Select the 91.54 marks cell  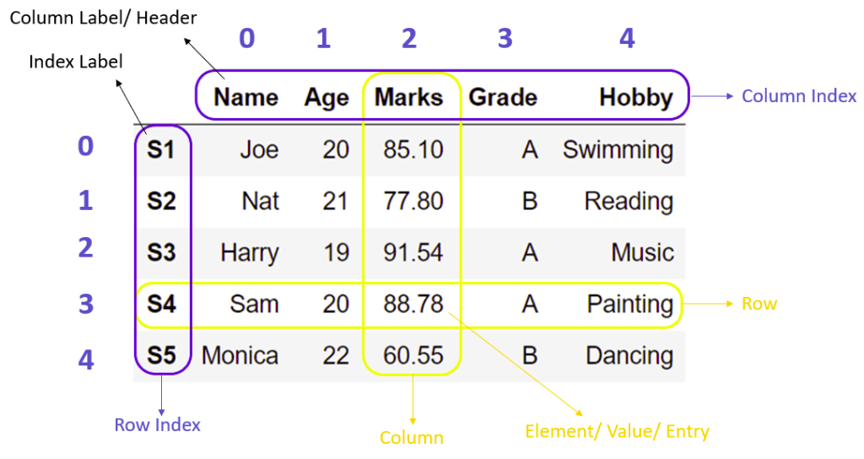413,253
